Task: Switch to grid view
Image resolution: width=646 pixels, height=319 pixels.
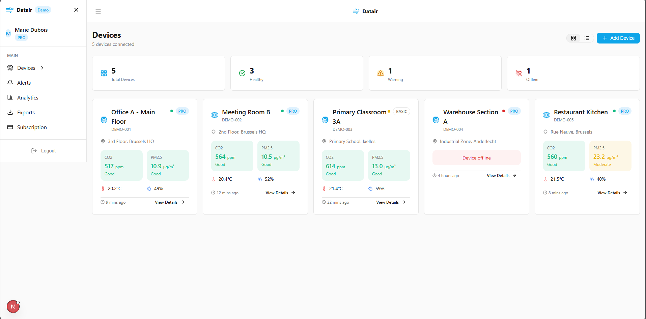Action: (573, 38)
